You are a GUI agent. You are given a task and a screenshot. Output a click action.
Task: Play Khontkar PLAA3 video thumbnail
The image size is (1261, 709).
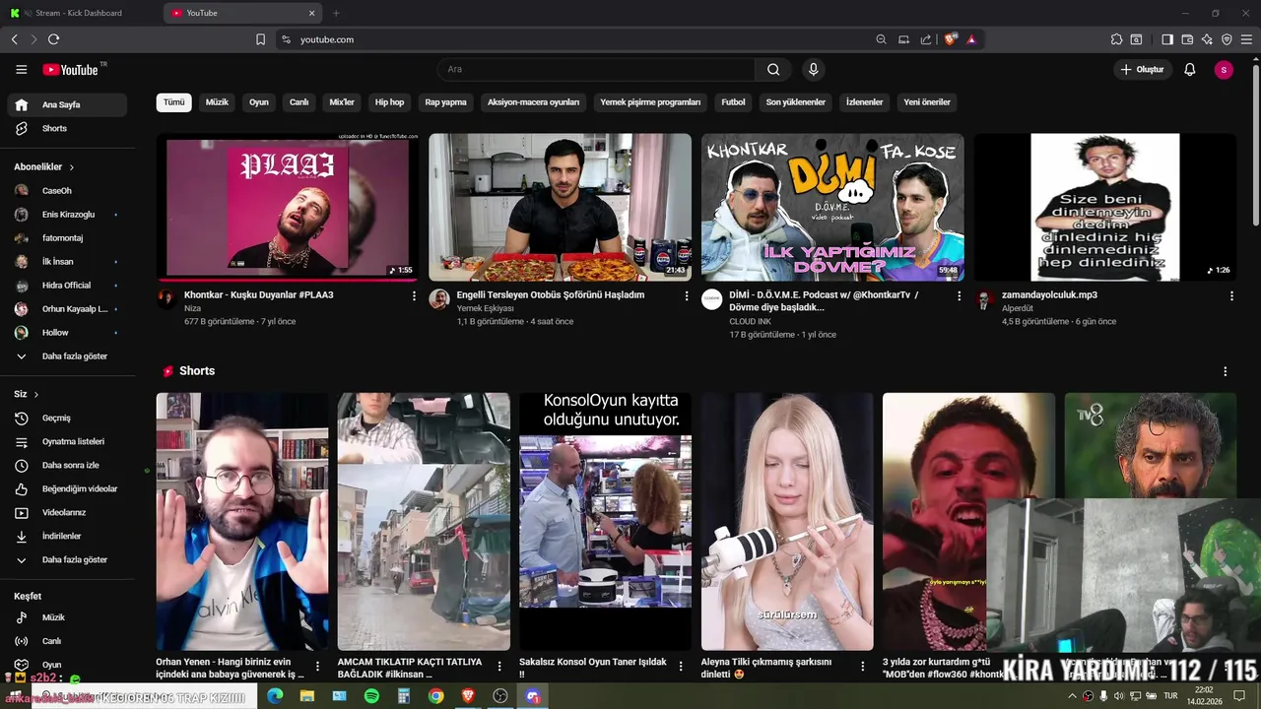pos(288,208)
